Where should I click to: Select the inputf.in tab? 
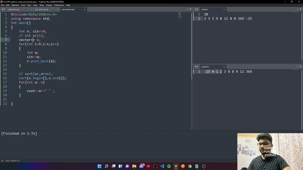pyautogui.click(x=213, y=9)
